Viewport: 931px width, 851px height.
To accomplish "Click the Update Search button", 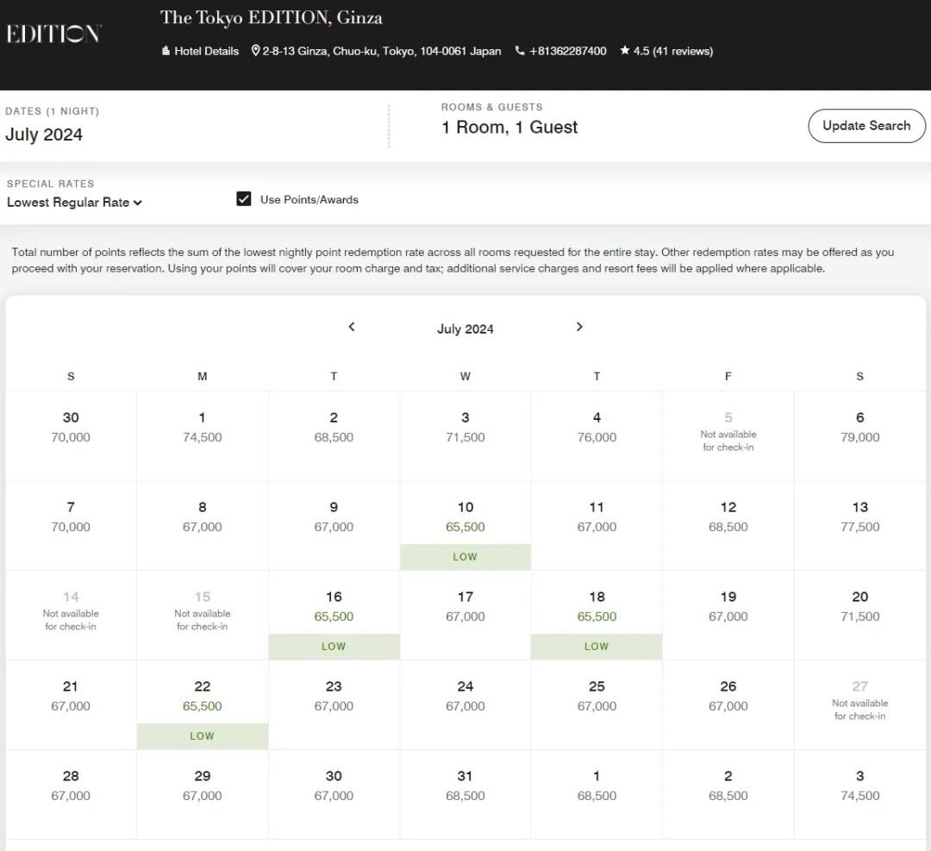I will click(x=866, y=126).
